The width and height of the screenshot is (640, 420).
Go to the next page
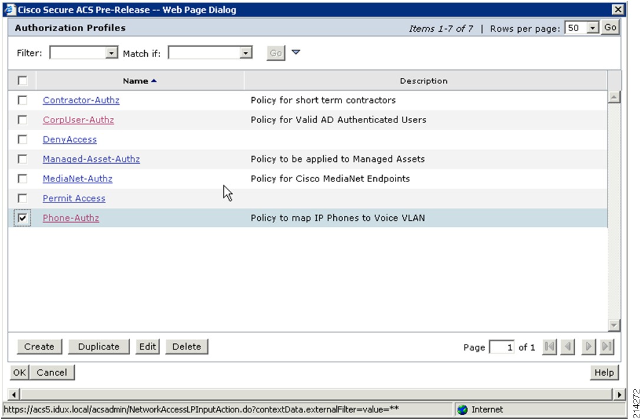[x=589, y=347]
